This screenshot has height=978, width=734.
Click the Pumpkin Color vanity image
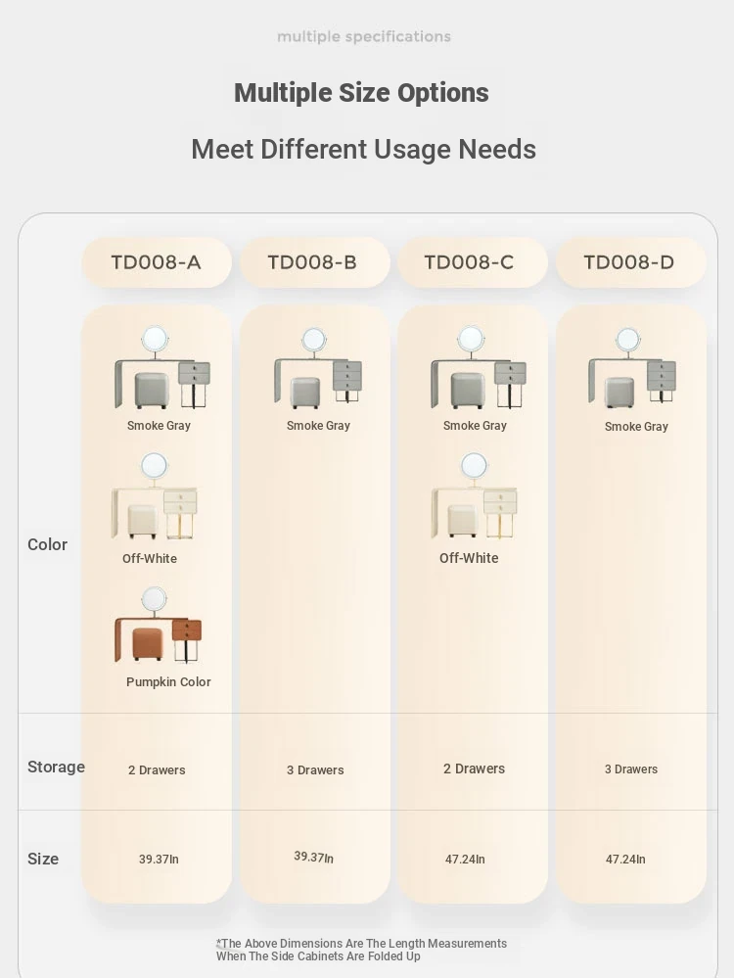pyautogui.click(x=159, y=625)
